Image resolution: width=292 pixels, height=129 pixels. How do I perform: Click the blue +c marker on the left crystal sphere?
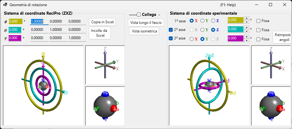(x=105, y=94)
